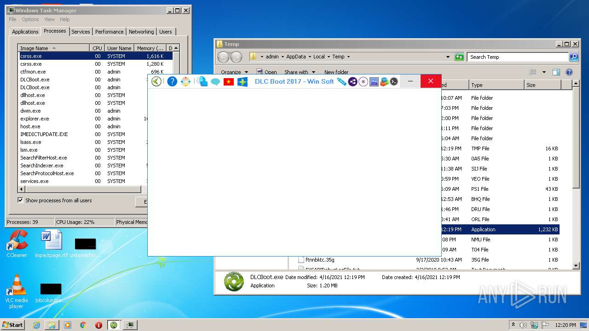Open CCleaner desktop shortcut

(17, 244)
